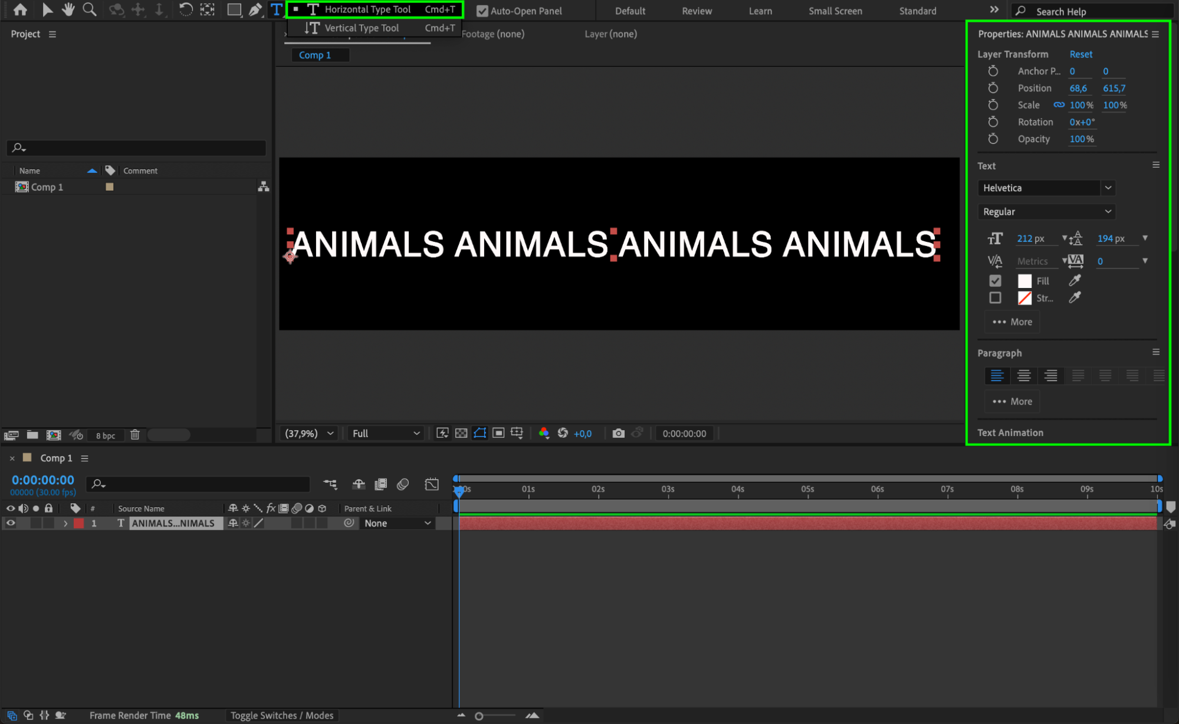Disable the text Fill checkbox
Screen dimensions: 1179x724
pos(995,281)
